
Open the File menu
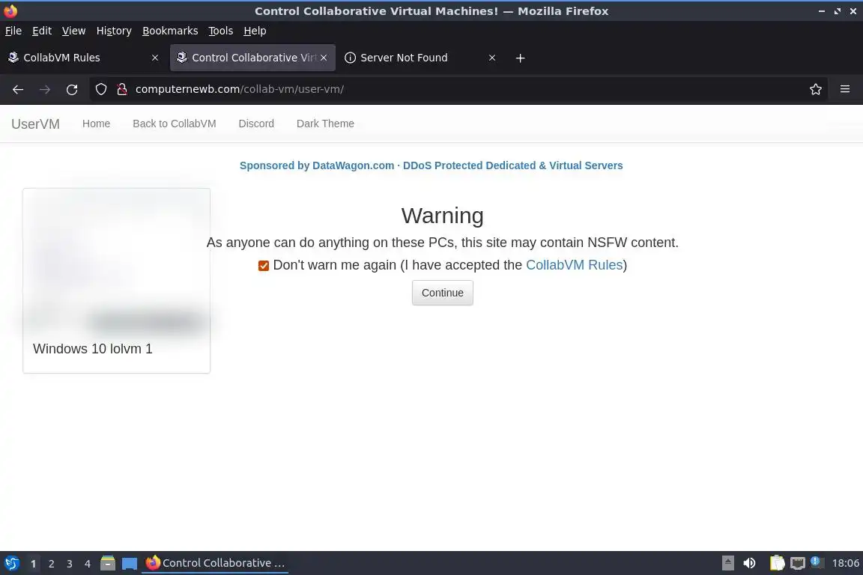[x=13, y=31]
